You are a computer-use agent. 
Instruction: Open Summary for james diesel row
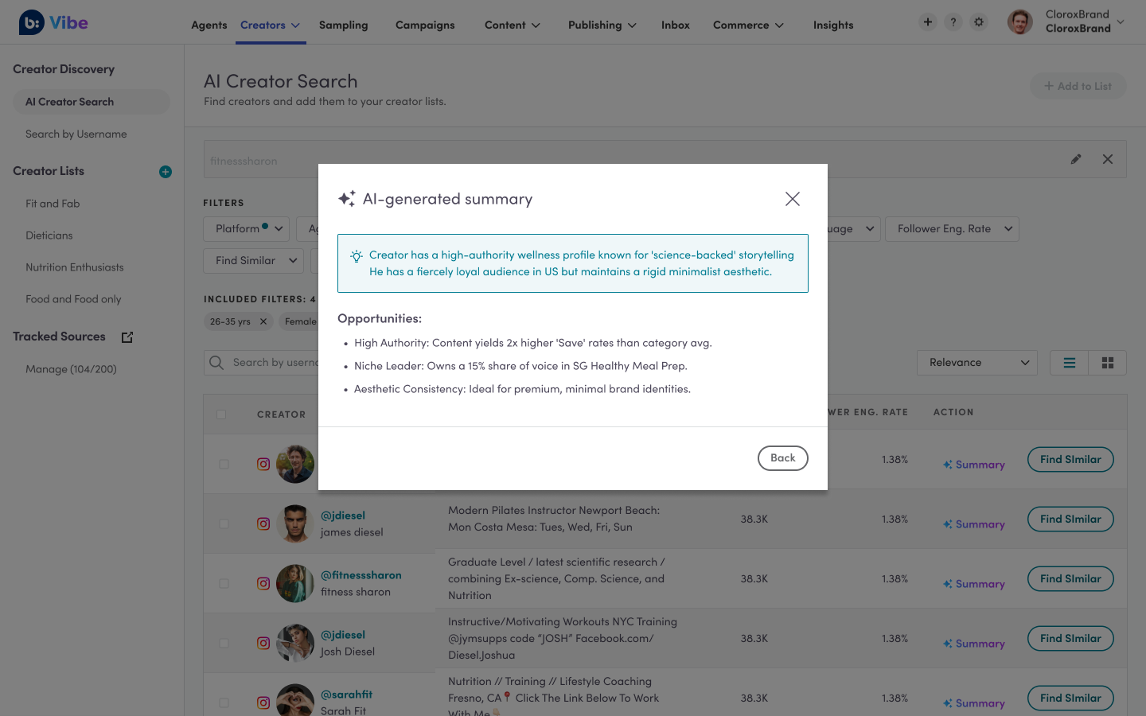pyautogui.click(x=974, y=524)
